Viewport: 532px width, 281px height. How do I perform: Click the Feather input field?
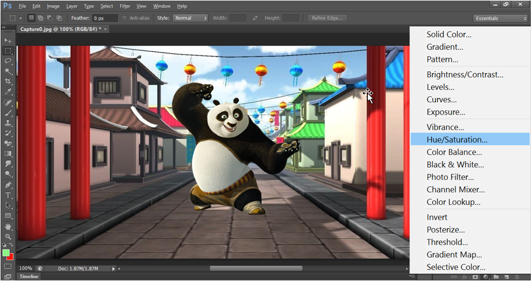coord(105,18)
